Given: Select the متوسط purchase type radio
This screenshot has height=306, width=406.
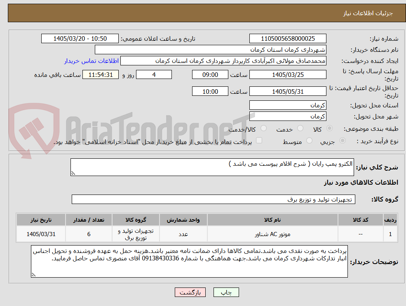Looking at the screenshot, I should click(x=309, y=141).
